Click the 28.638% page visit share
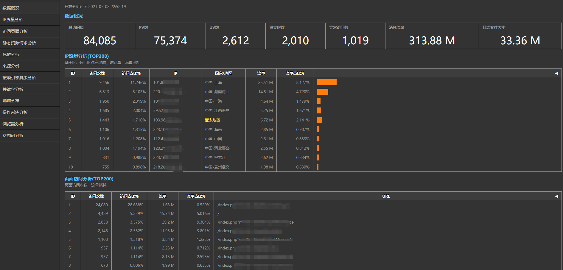Screen dimensions: 563x270 pyautogui.click(x=136, y=205)
